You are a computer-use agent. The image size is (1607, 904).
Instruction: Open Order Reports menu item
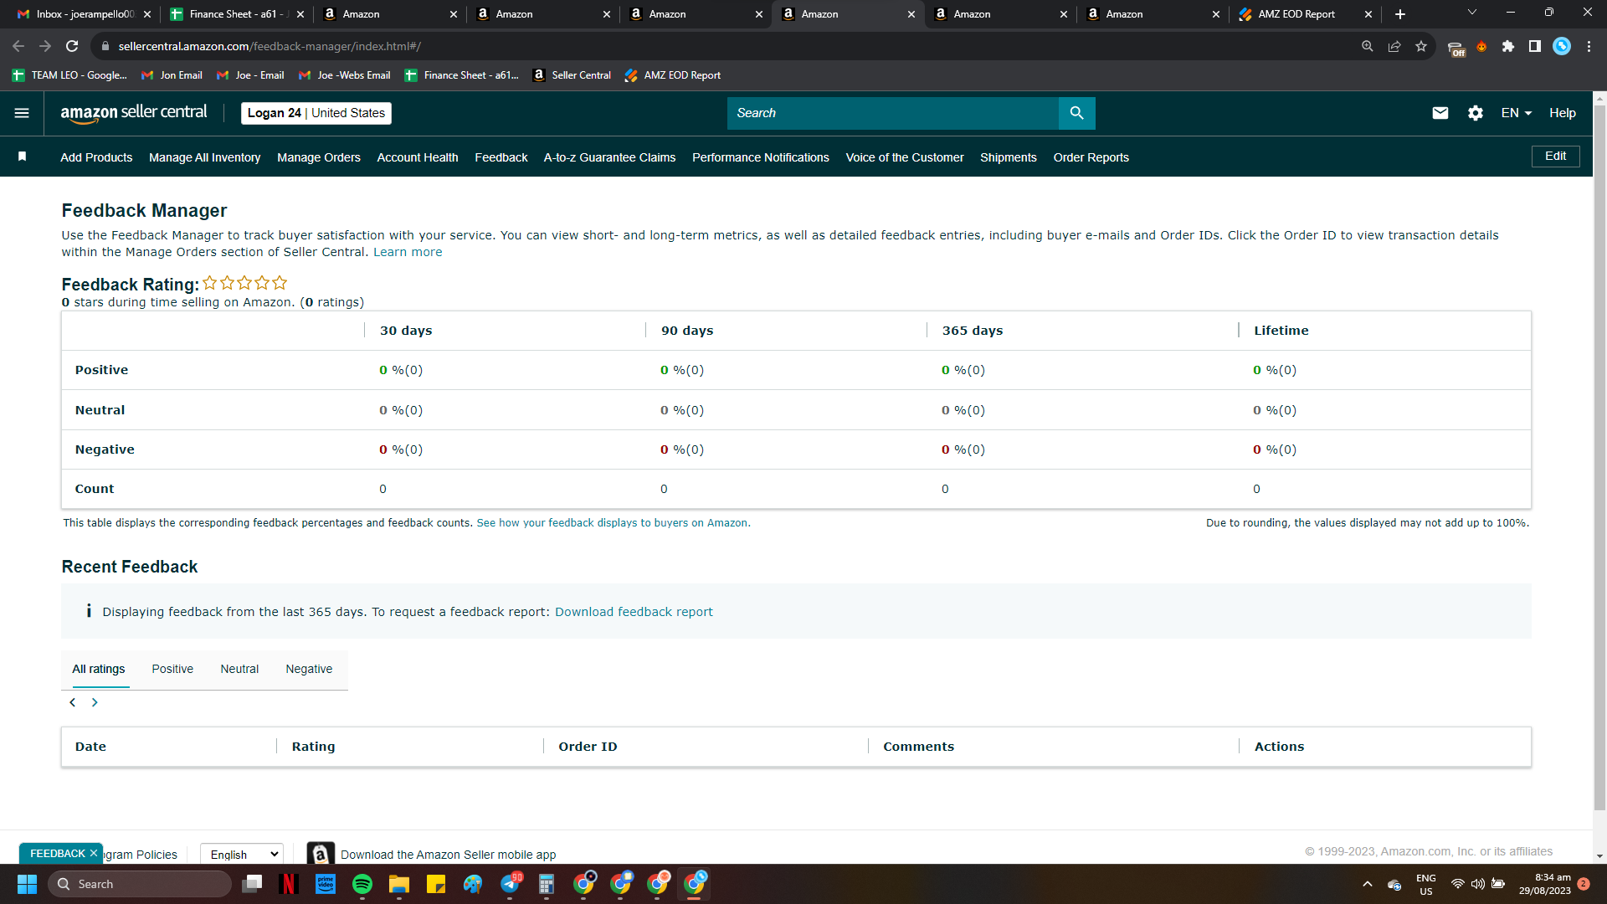1091,157
